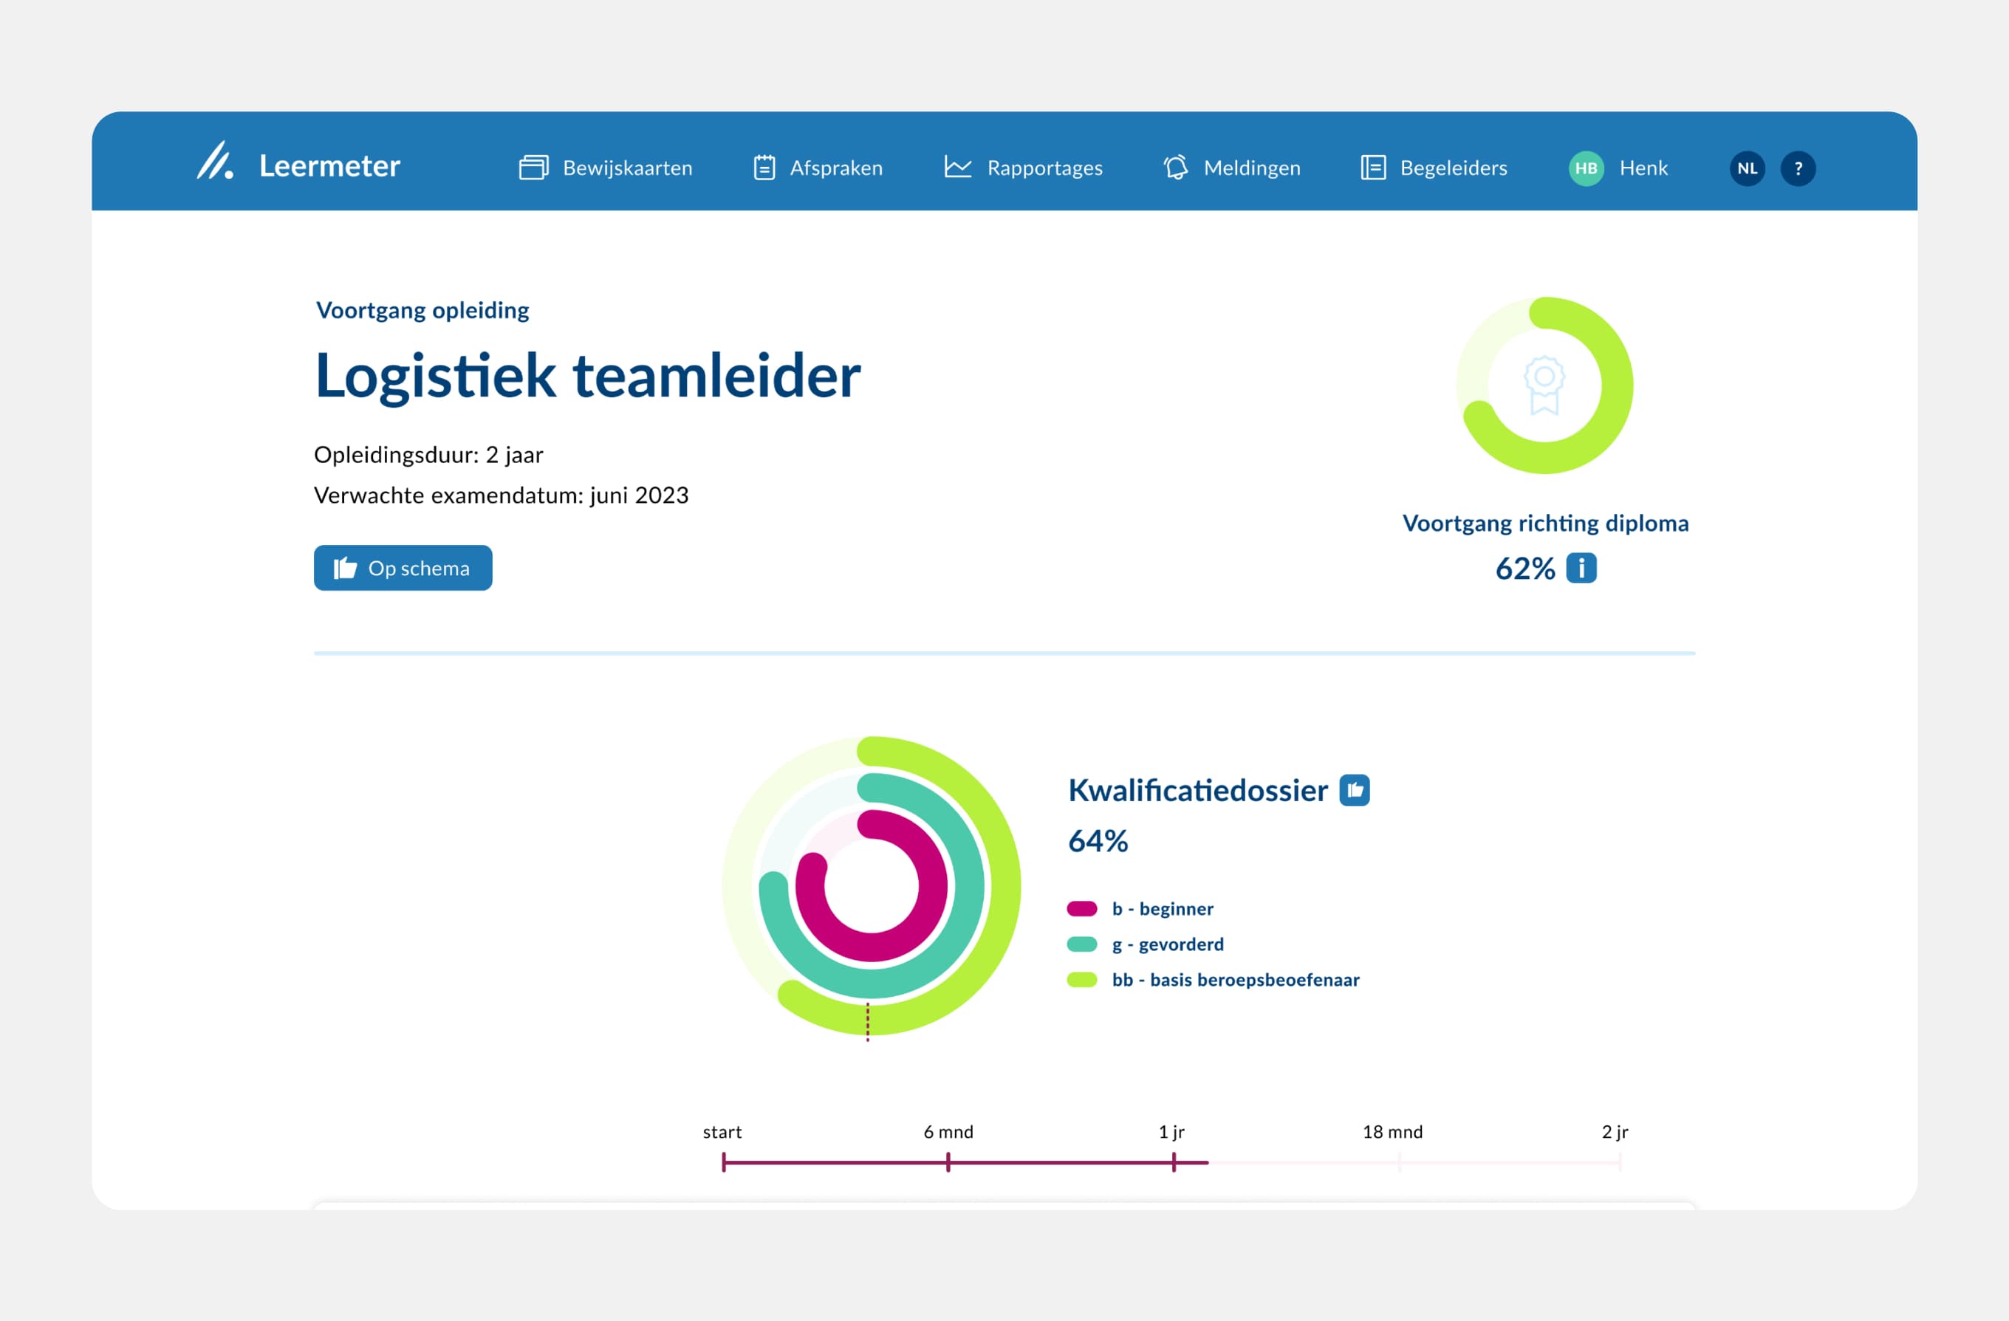This screenshot has height=1321, width=2009.
Task: Click diploma ribbon icon in progress ring
Action: pyautogui.click(x=1543, y=385)
